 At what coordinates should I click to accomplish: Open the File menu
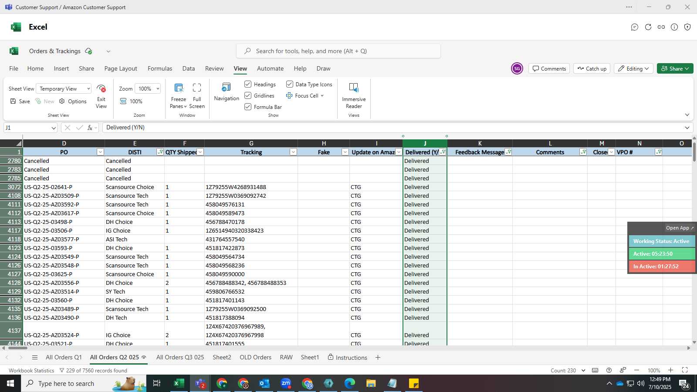pyautogui.click(x=14, y=68)
